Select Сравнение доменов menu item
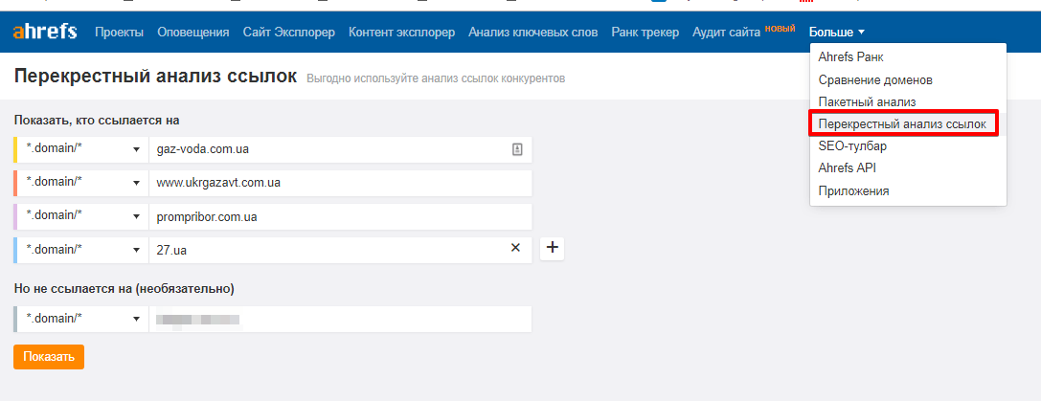 pos(875,79)
